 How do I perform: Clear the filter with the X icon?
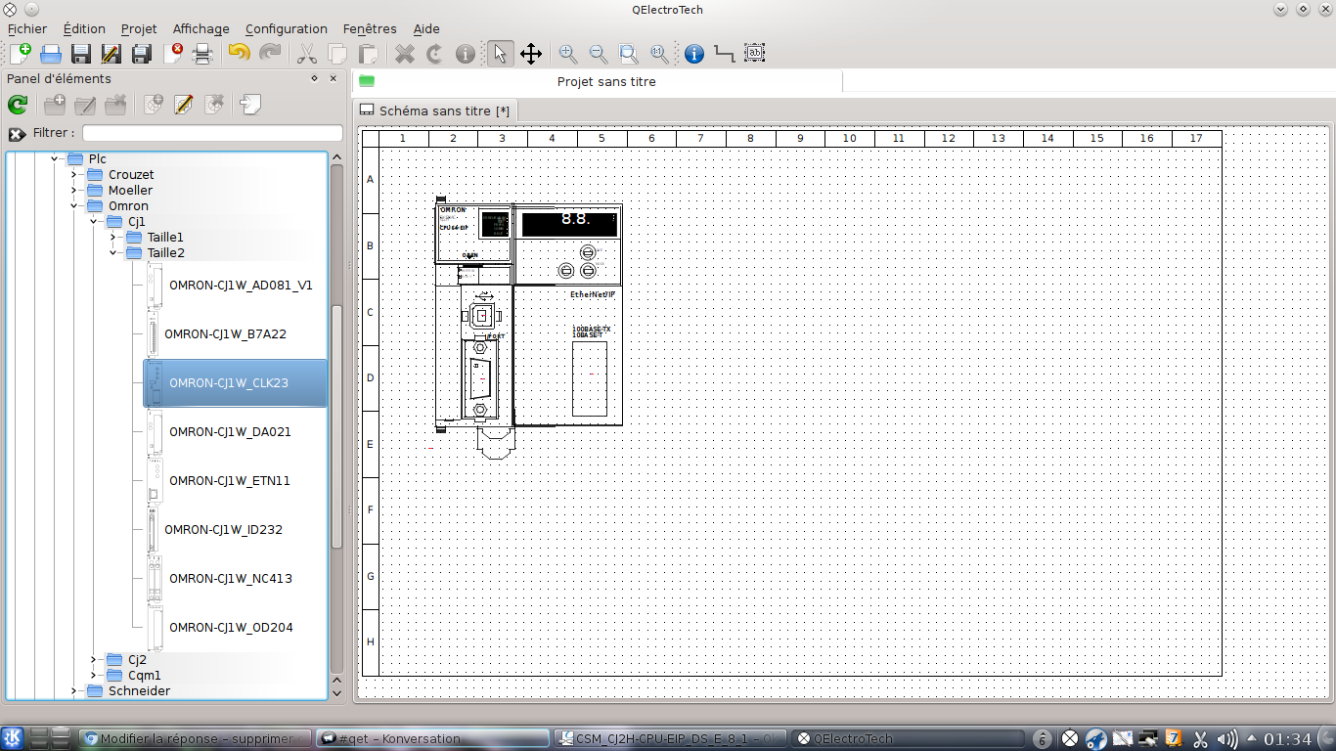click(x=17, y=133)
